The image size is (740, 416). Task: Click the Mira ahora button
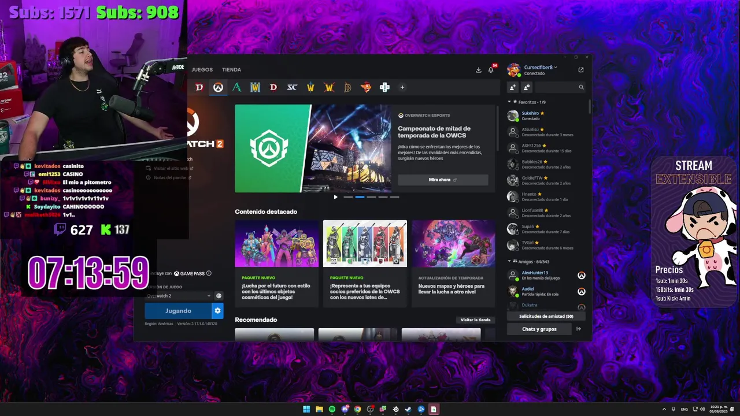(443, 180)
